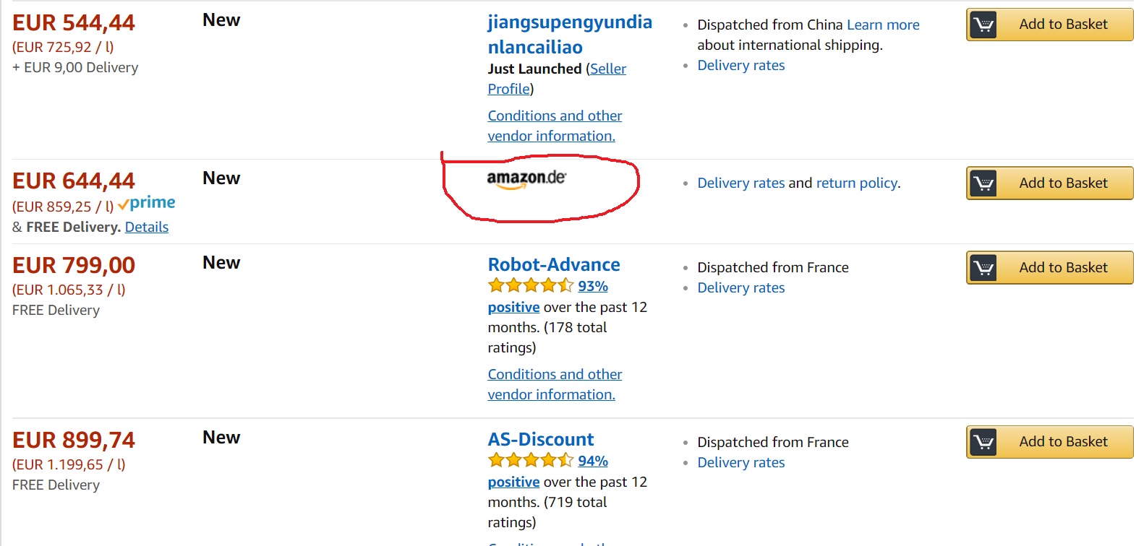1136x546 pixels.
Task: Open the jiangsupengyundianlancailiao seller page
Action: 569,34
